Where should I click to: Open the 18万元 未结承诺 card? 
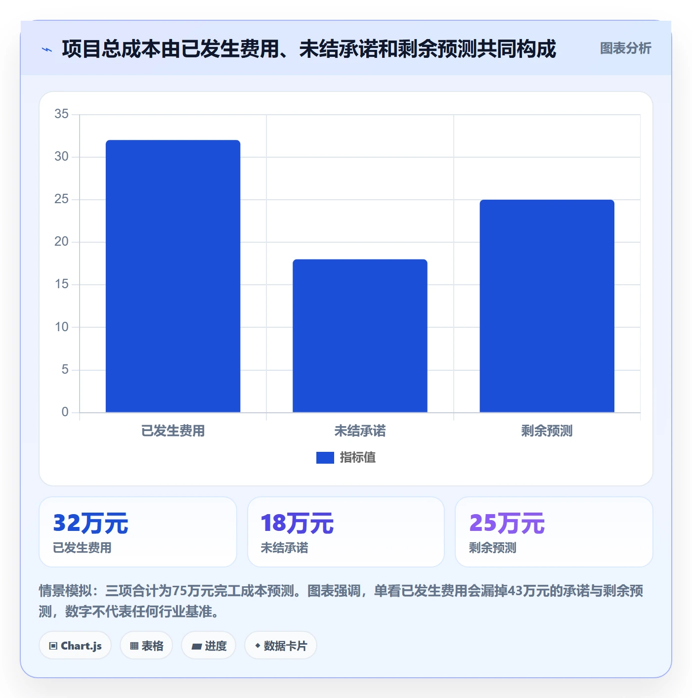(x=346, y=532)
